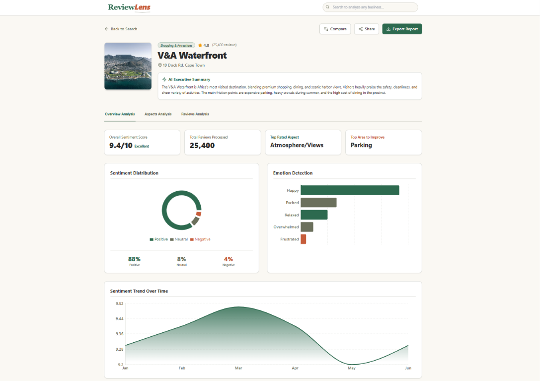540x381 pixels.
Task: Click the Emotion Detection heading
Action: pos(293,173)
